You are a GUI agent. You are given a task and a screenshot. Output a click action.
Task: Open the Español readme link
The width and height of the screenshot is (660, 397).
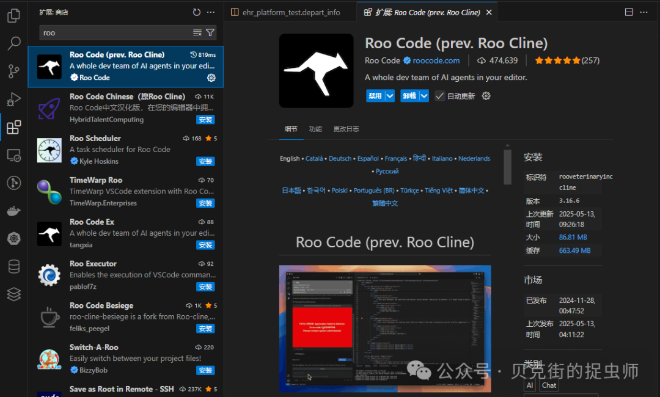(368, 159)
